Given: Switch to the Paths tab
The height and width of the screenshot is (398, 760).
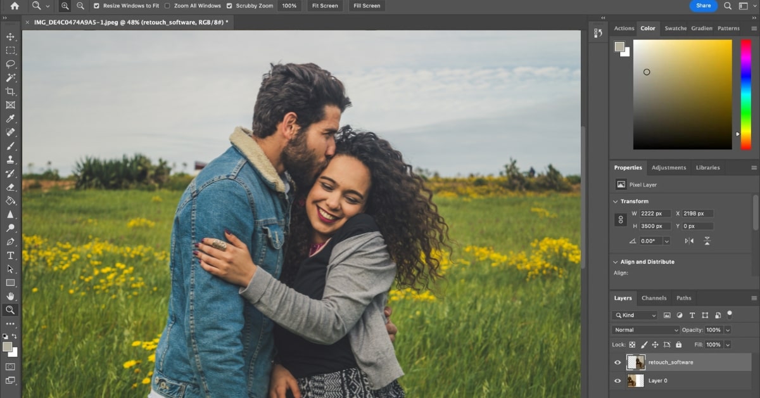Looking at the screenshot, I should point(683,298).
